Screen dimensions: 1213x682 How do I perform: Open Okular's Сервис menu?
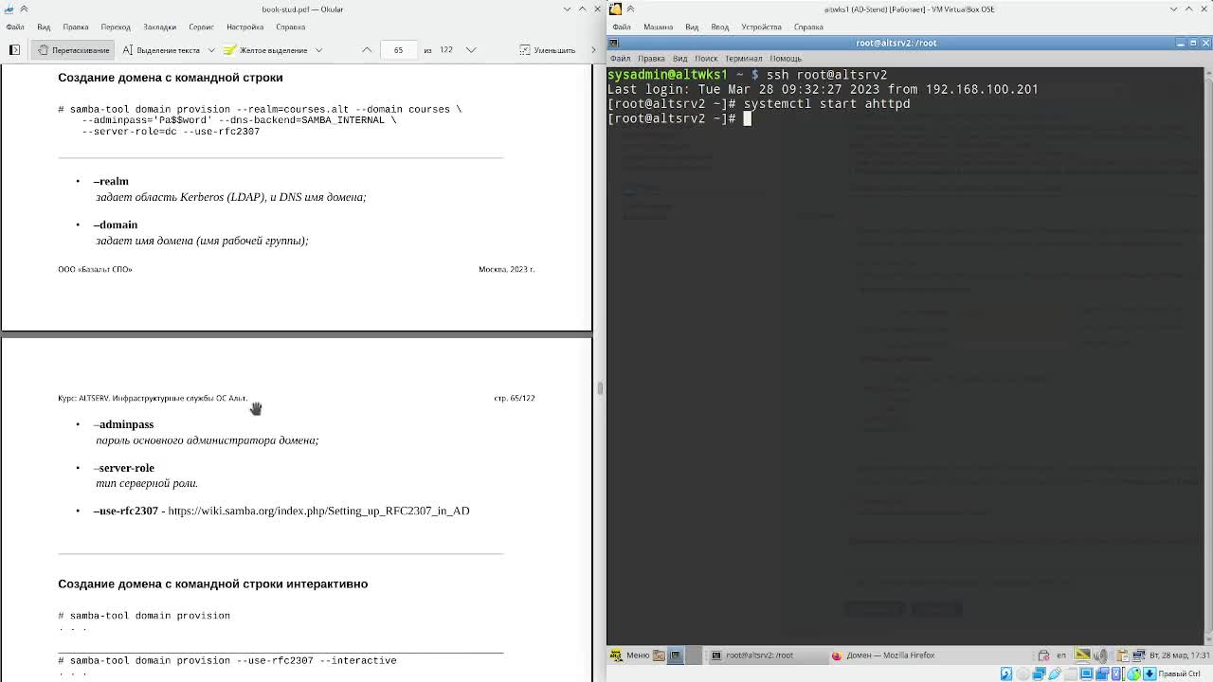(x=201, y=27)
